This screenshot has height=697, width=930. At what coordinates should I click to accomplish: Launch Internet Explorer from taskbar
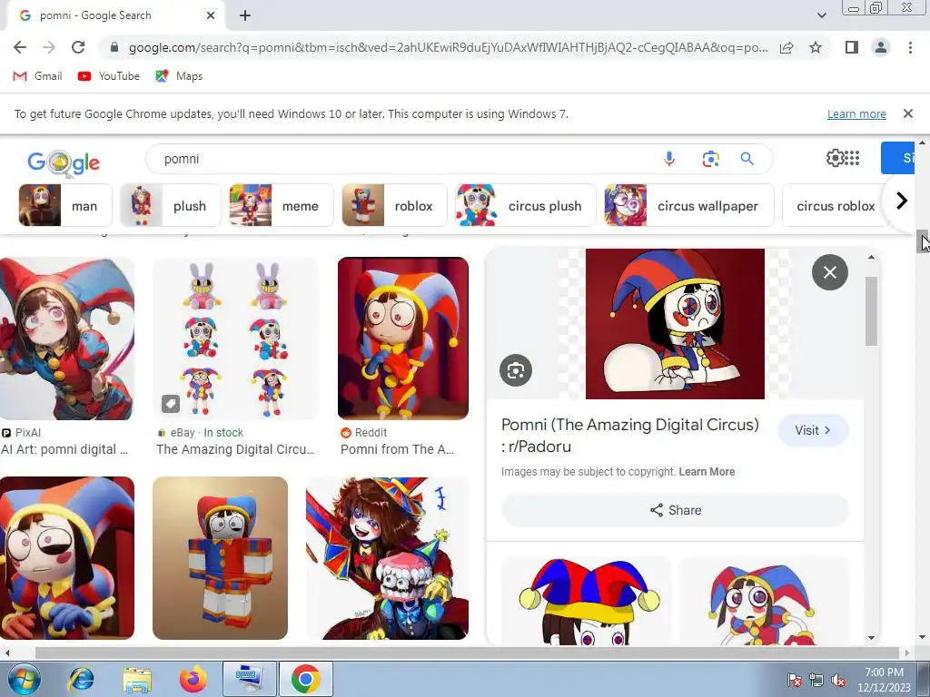pyautogui.click(x=81, y=679)
